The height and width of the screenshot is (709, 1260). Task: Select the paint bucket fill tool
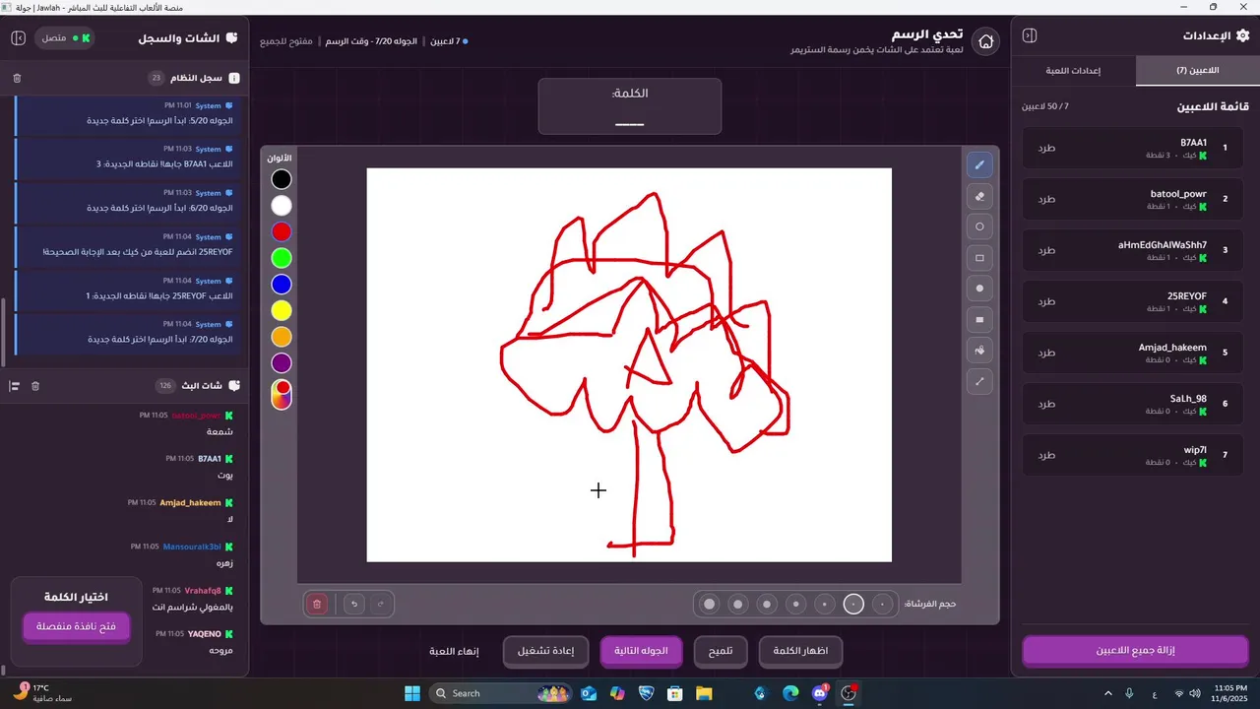click(979, 350)
